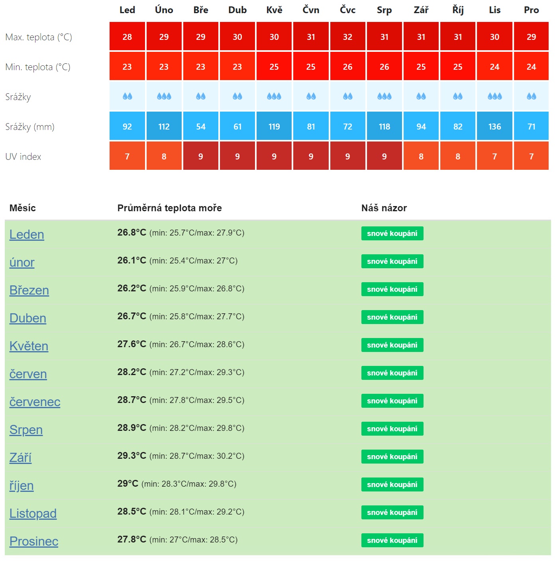The width and height of the screenshot is (555, 564).
Task: Click 'snové koupání' badge in Březen row
Action: (392, 289)
